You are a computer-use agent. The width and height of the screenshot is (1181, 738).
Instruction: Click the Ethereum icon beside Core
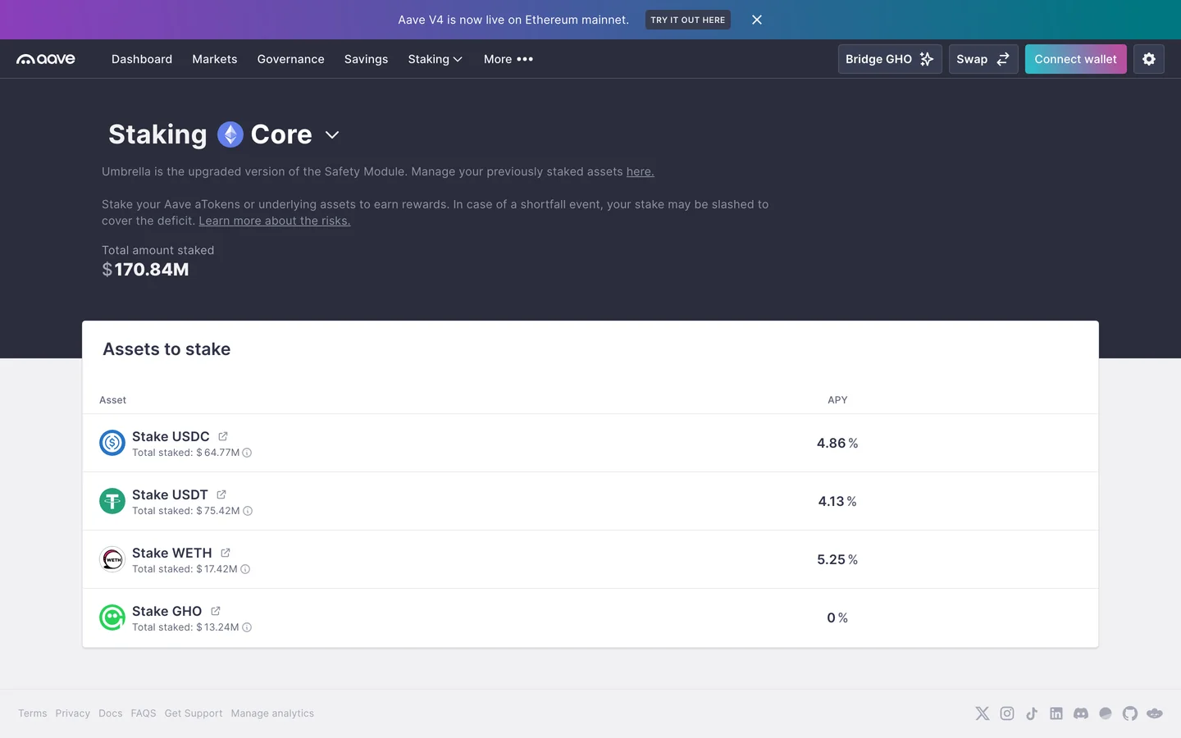point(230,134)
